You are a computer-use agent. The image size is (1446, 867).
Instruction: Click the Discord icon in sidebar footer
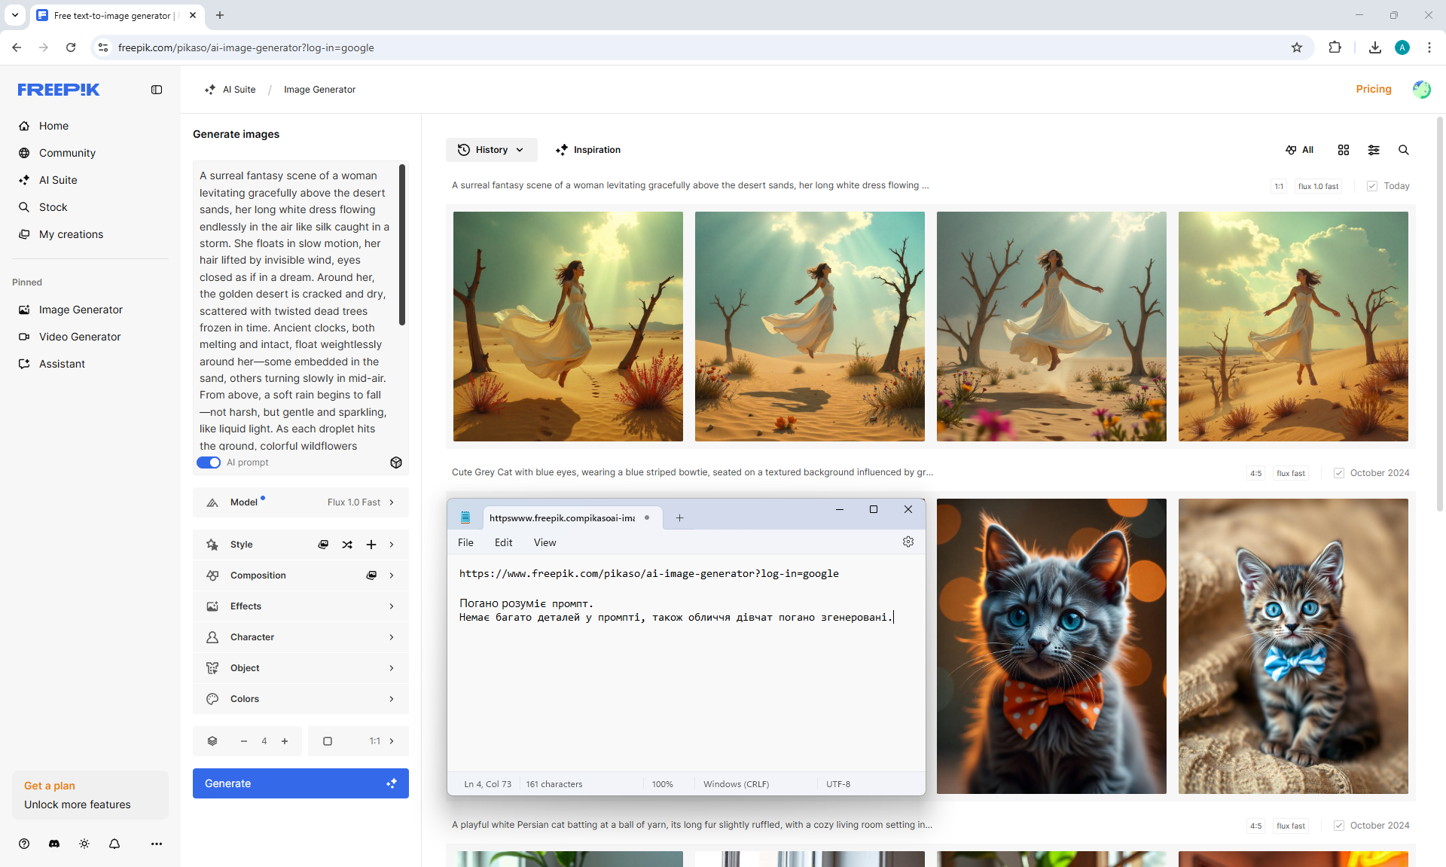coord(54,844)
